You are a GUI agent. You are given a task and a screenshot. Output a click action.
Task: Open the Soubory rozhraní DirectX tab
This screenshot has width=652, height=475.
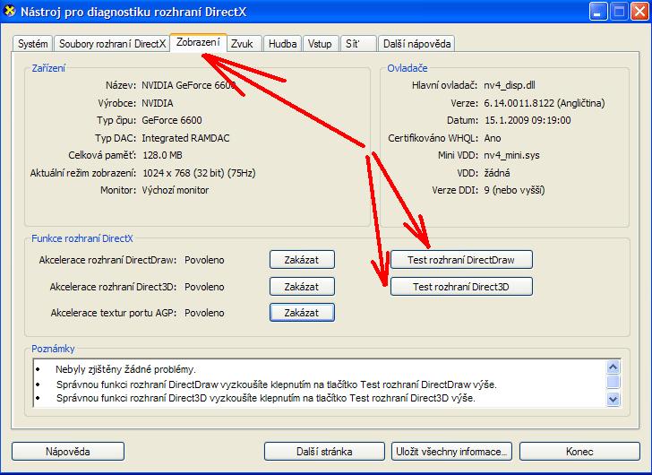click(112, 44)
